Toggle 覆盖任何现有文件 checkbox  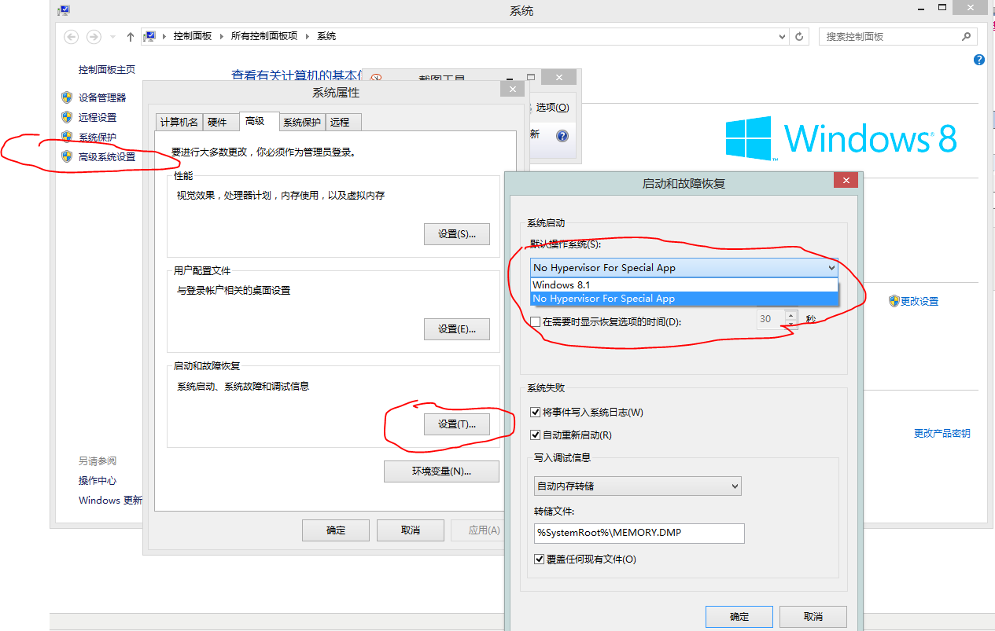[539, 559]
